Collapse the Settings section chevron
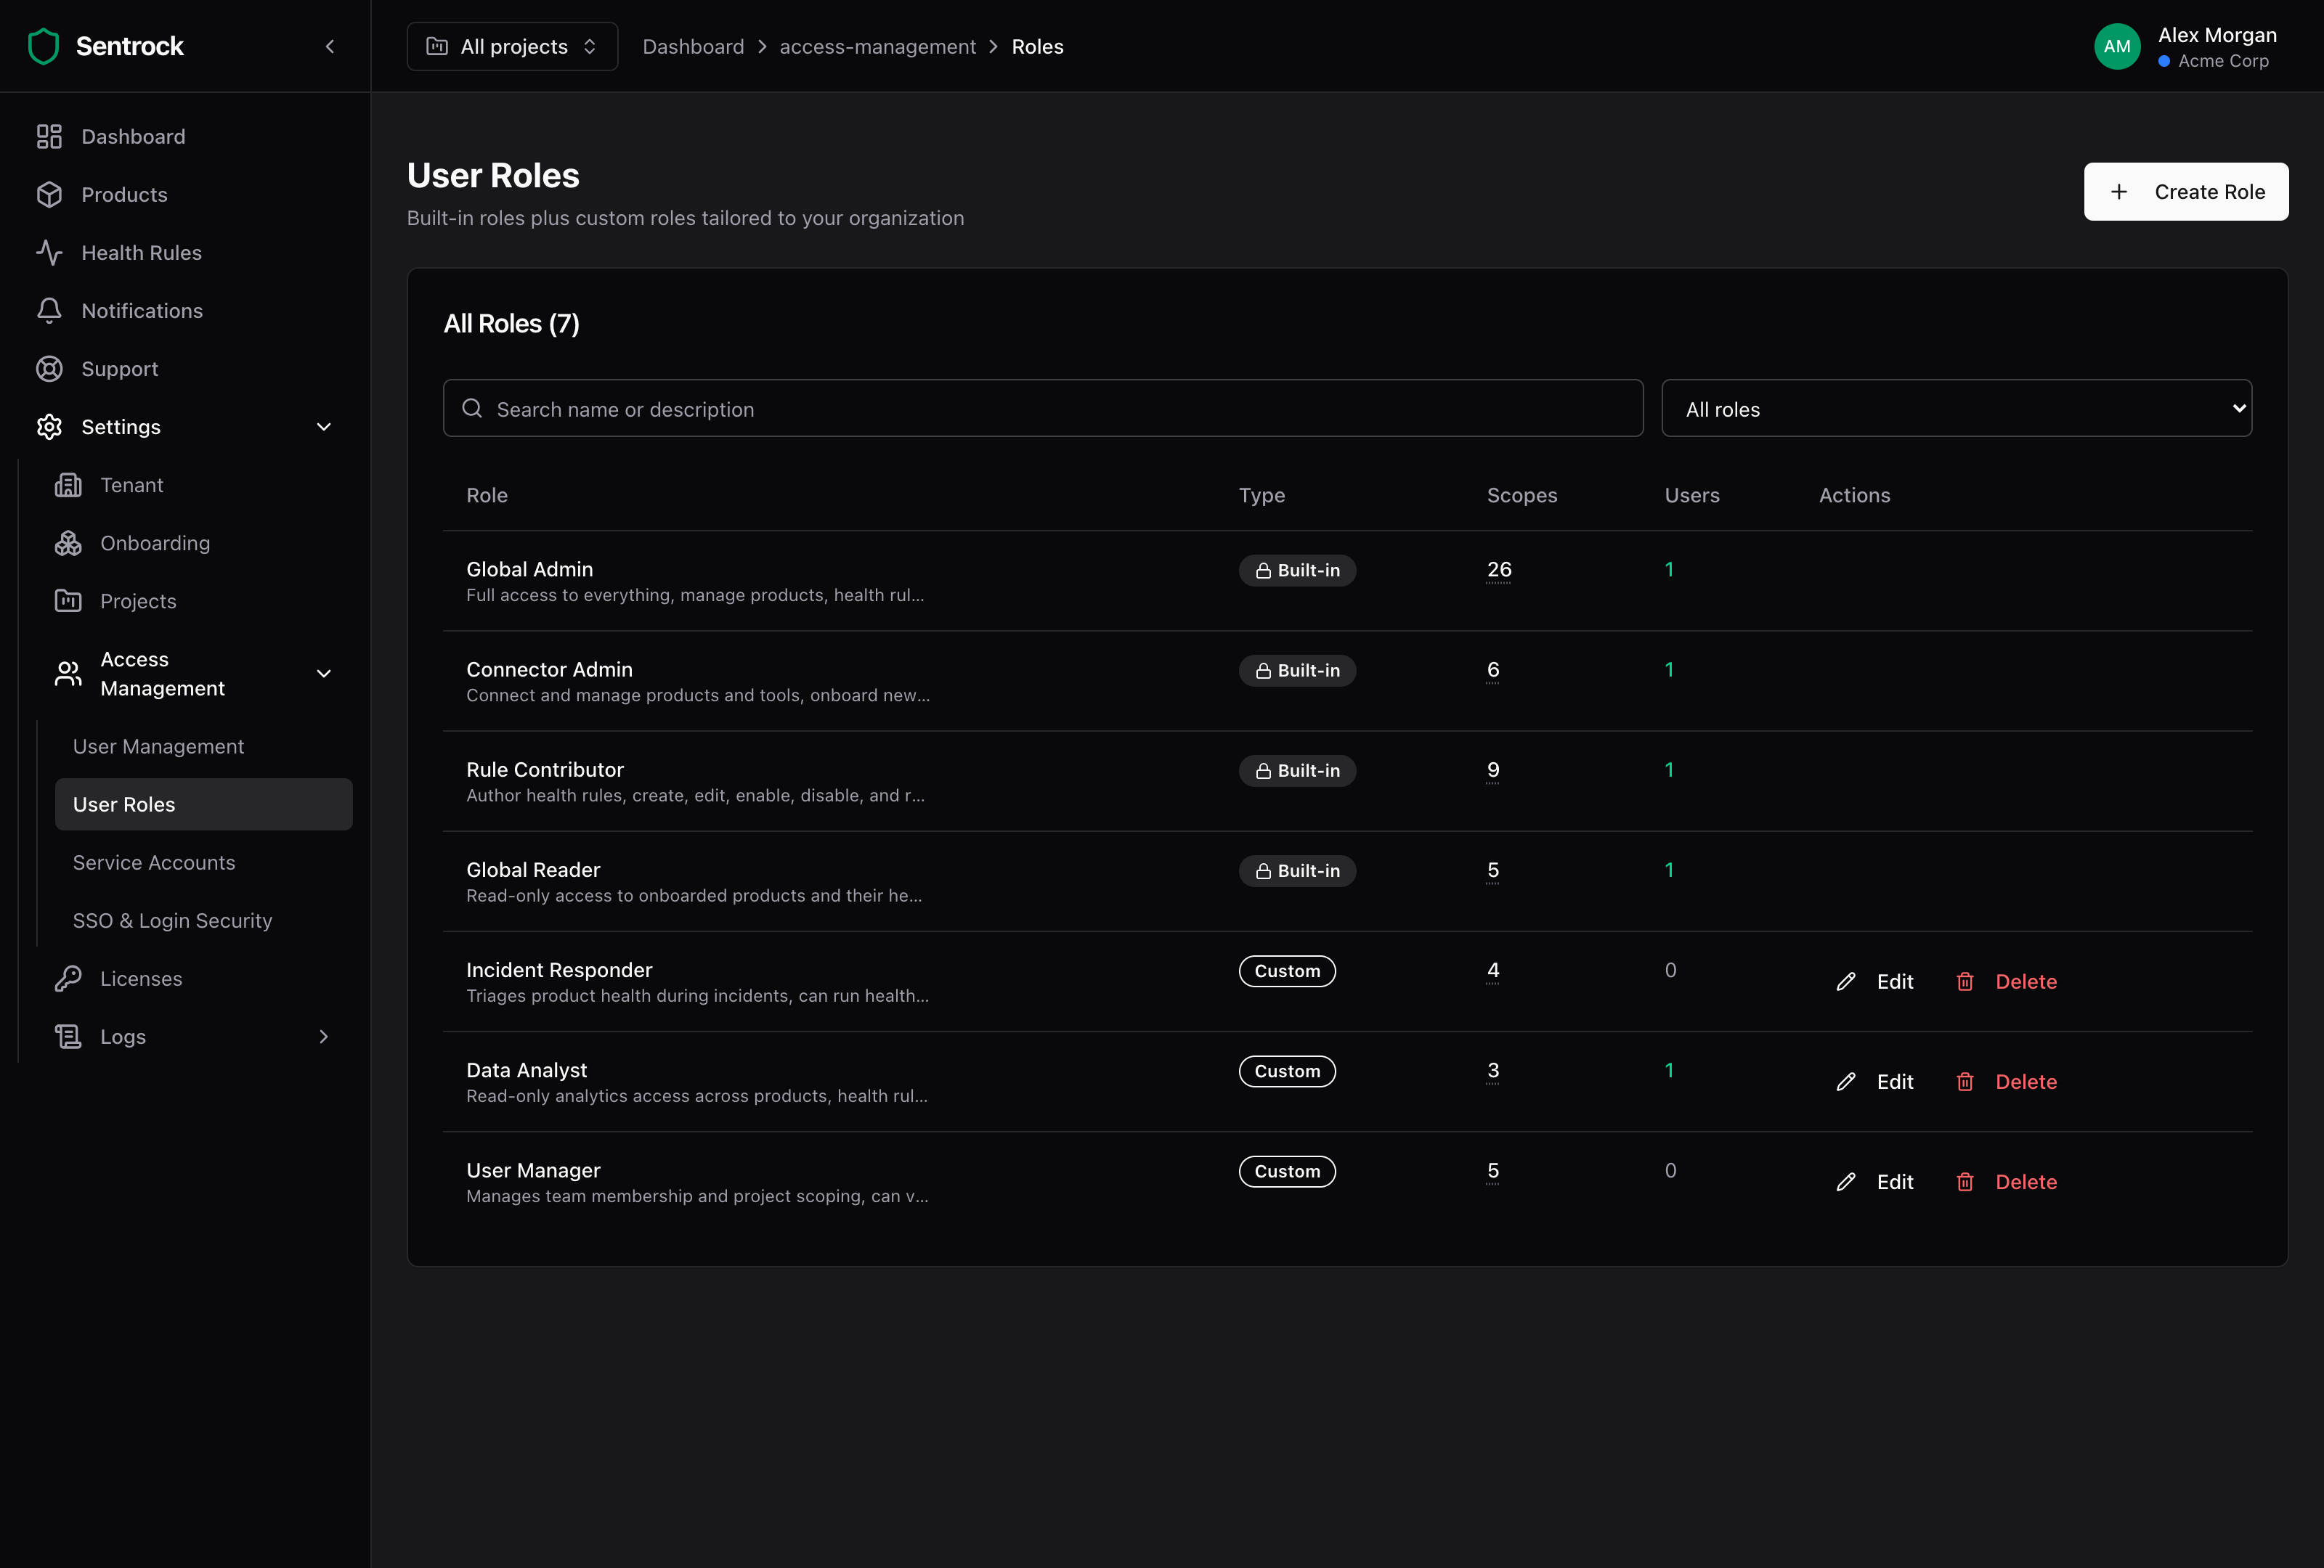2324x1568 pixels. point(324,427)
